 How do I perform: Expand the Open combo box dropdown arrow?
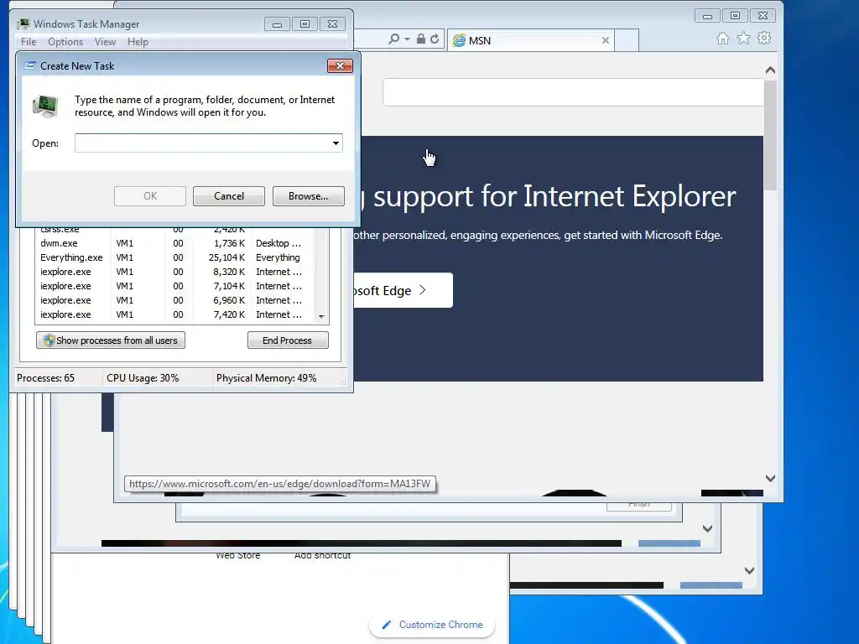(336, 143)
